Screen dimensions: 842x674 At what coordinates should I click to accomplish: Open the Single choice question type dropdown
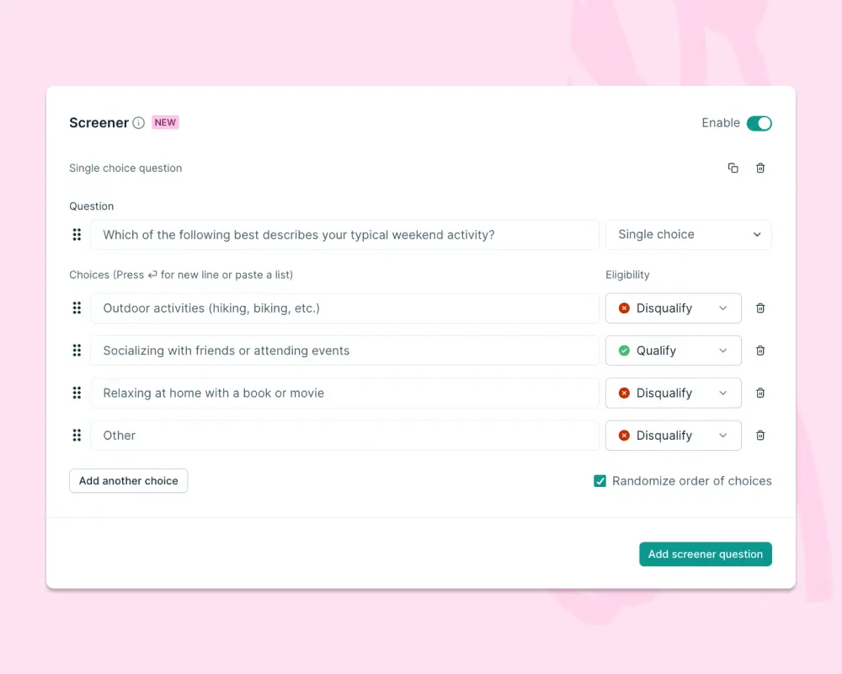(689, 234)
